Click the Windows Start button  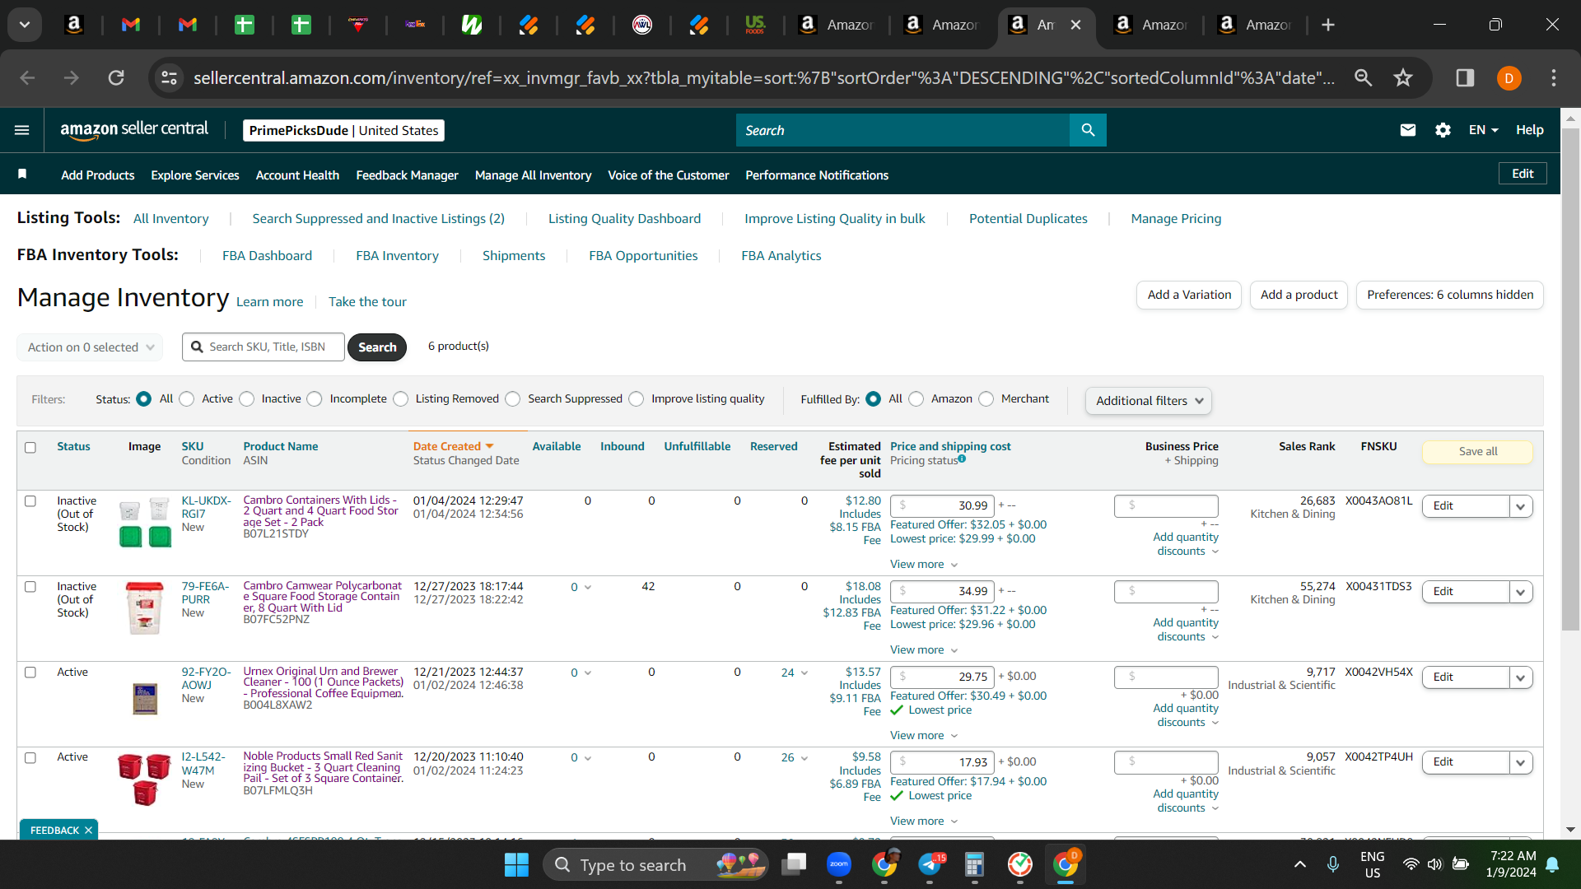(516, 864)
